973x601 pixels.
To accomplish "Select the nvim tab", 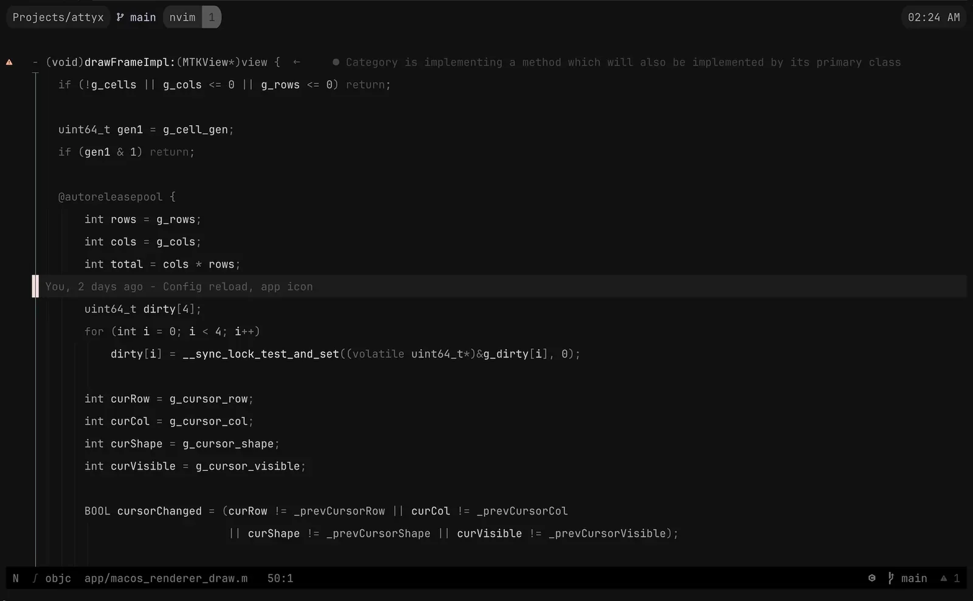I will click(x=182, y=17).
